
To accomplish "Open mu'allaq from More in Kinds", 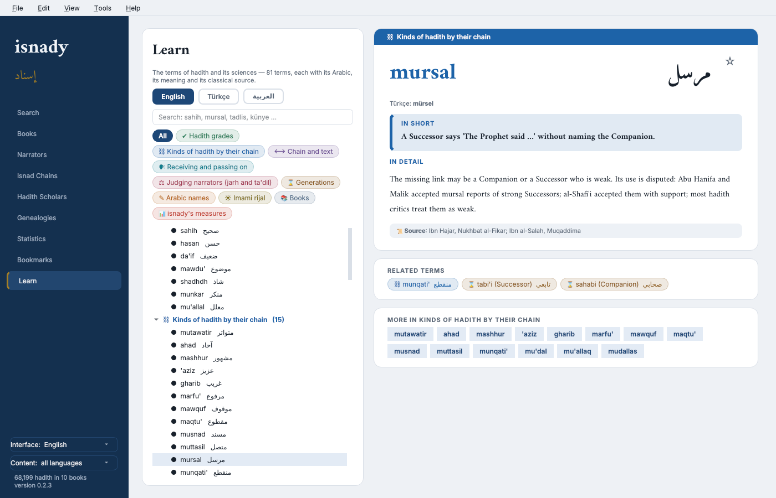I will pos(578,351).
